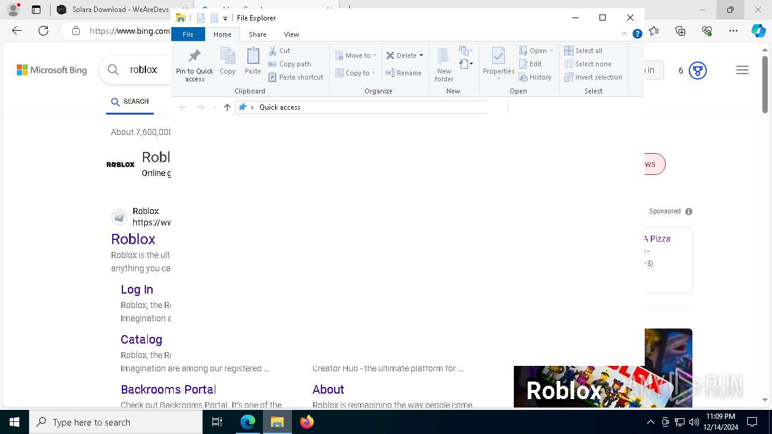The width and height of the screenshot is (772, 434).
Task: Click the Properties checkmark icon
Action: [498, 57]
